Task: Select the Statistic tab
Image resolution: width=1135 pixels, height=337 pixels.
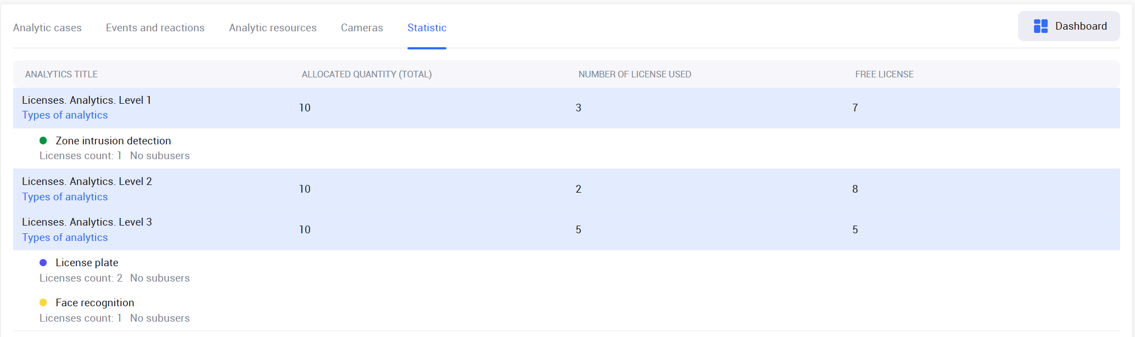Action: click(427, 28)
